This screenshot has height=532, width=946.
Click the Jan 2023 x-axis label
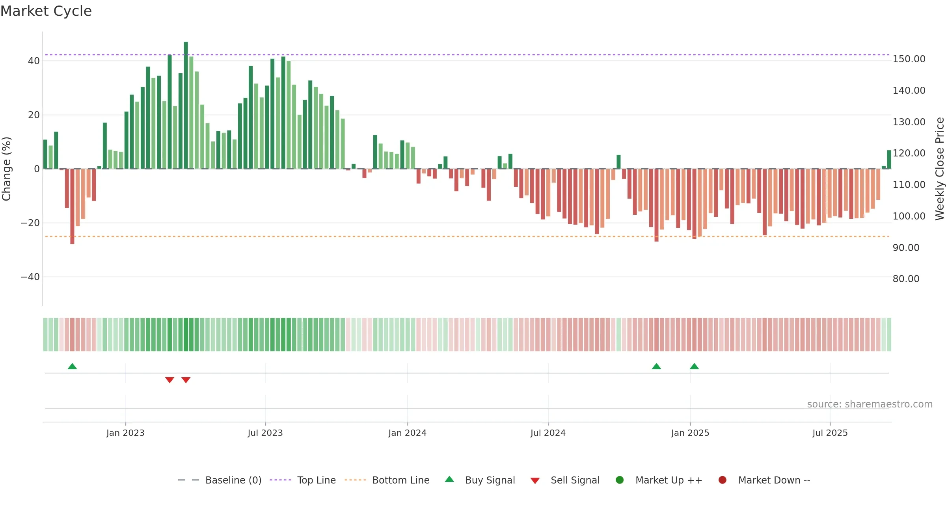125,433
